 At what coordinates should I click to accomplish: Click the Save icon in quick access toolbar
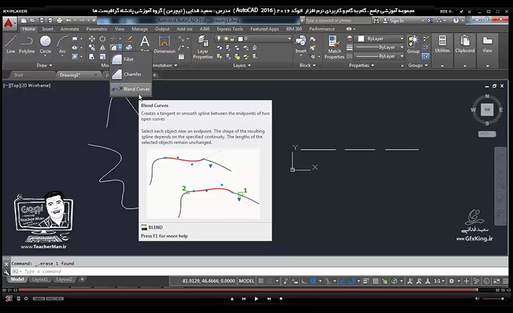(41, 20)
